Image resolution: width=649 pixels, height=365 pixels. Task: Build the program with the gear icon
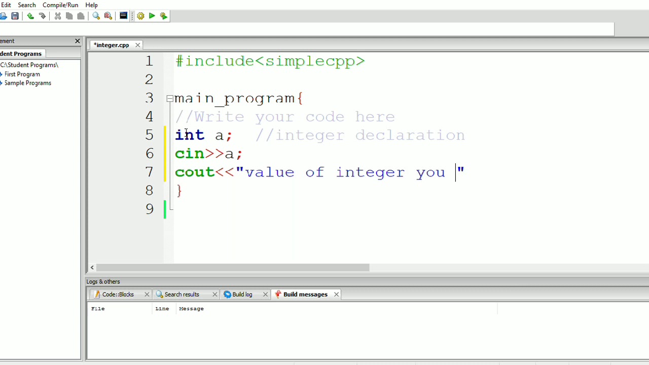(x=140, y=16)
